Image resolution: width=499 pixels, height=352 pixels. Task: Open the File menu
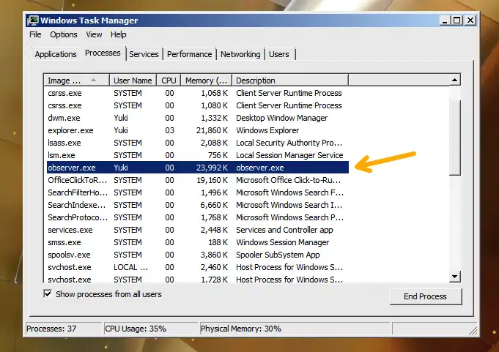tap(35, 34)
